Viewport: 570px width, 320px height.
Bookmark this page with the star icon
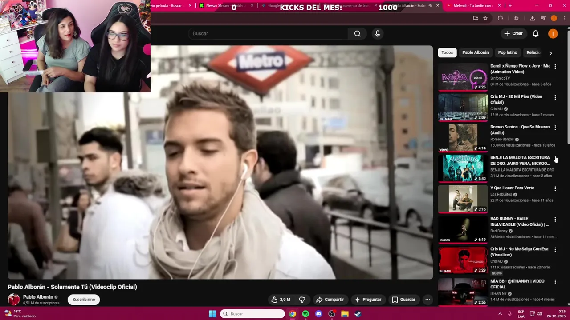tap(485, 18)
